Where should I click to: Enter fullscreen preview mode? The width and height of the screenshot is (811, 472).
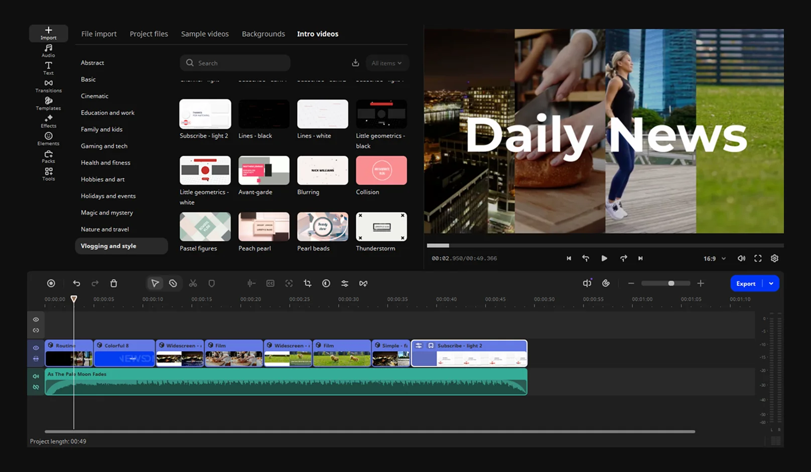(x=758, y=258)
